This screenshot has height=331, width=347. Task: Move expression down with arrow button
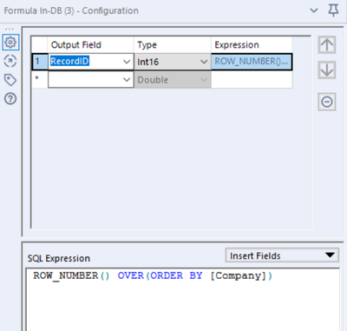327,70
